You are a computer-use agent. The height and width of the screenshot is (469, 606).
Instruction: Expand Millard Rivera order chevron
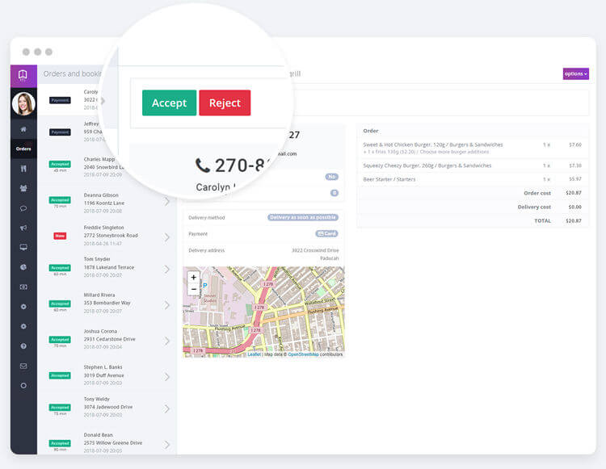[166, 305]
